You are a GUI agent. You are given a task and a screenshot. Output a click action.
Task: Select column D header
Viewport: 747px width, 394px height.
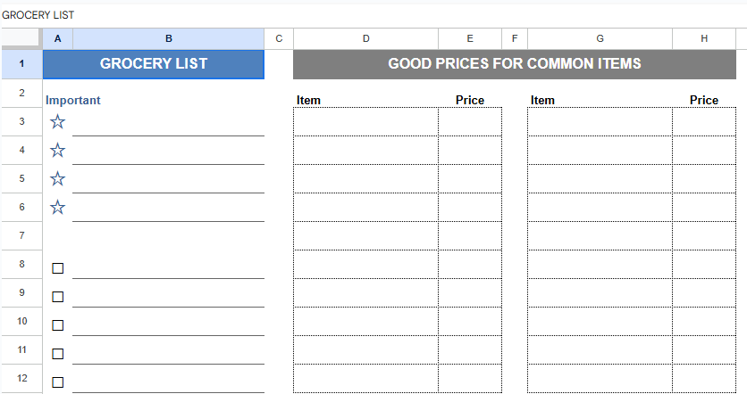click(x=365, y=38)
